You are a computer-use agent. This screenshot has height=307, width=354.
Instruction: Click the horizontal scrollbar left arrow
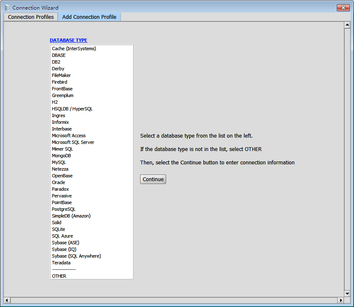coord(7,300)
